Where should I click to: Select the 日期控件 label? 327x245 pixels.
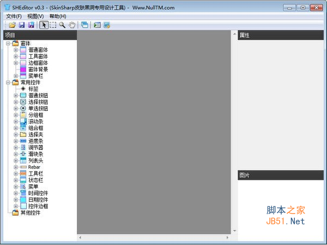[38, 200]
